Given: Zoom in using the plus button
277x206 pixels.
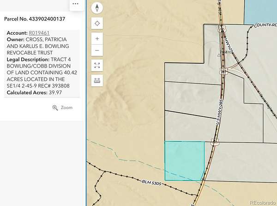Looking at the screenshot, I should pyautogui.click(x=97, y=39).
